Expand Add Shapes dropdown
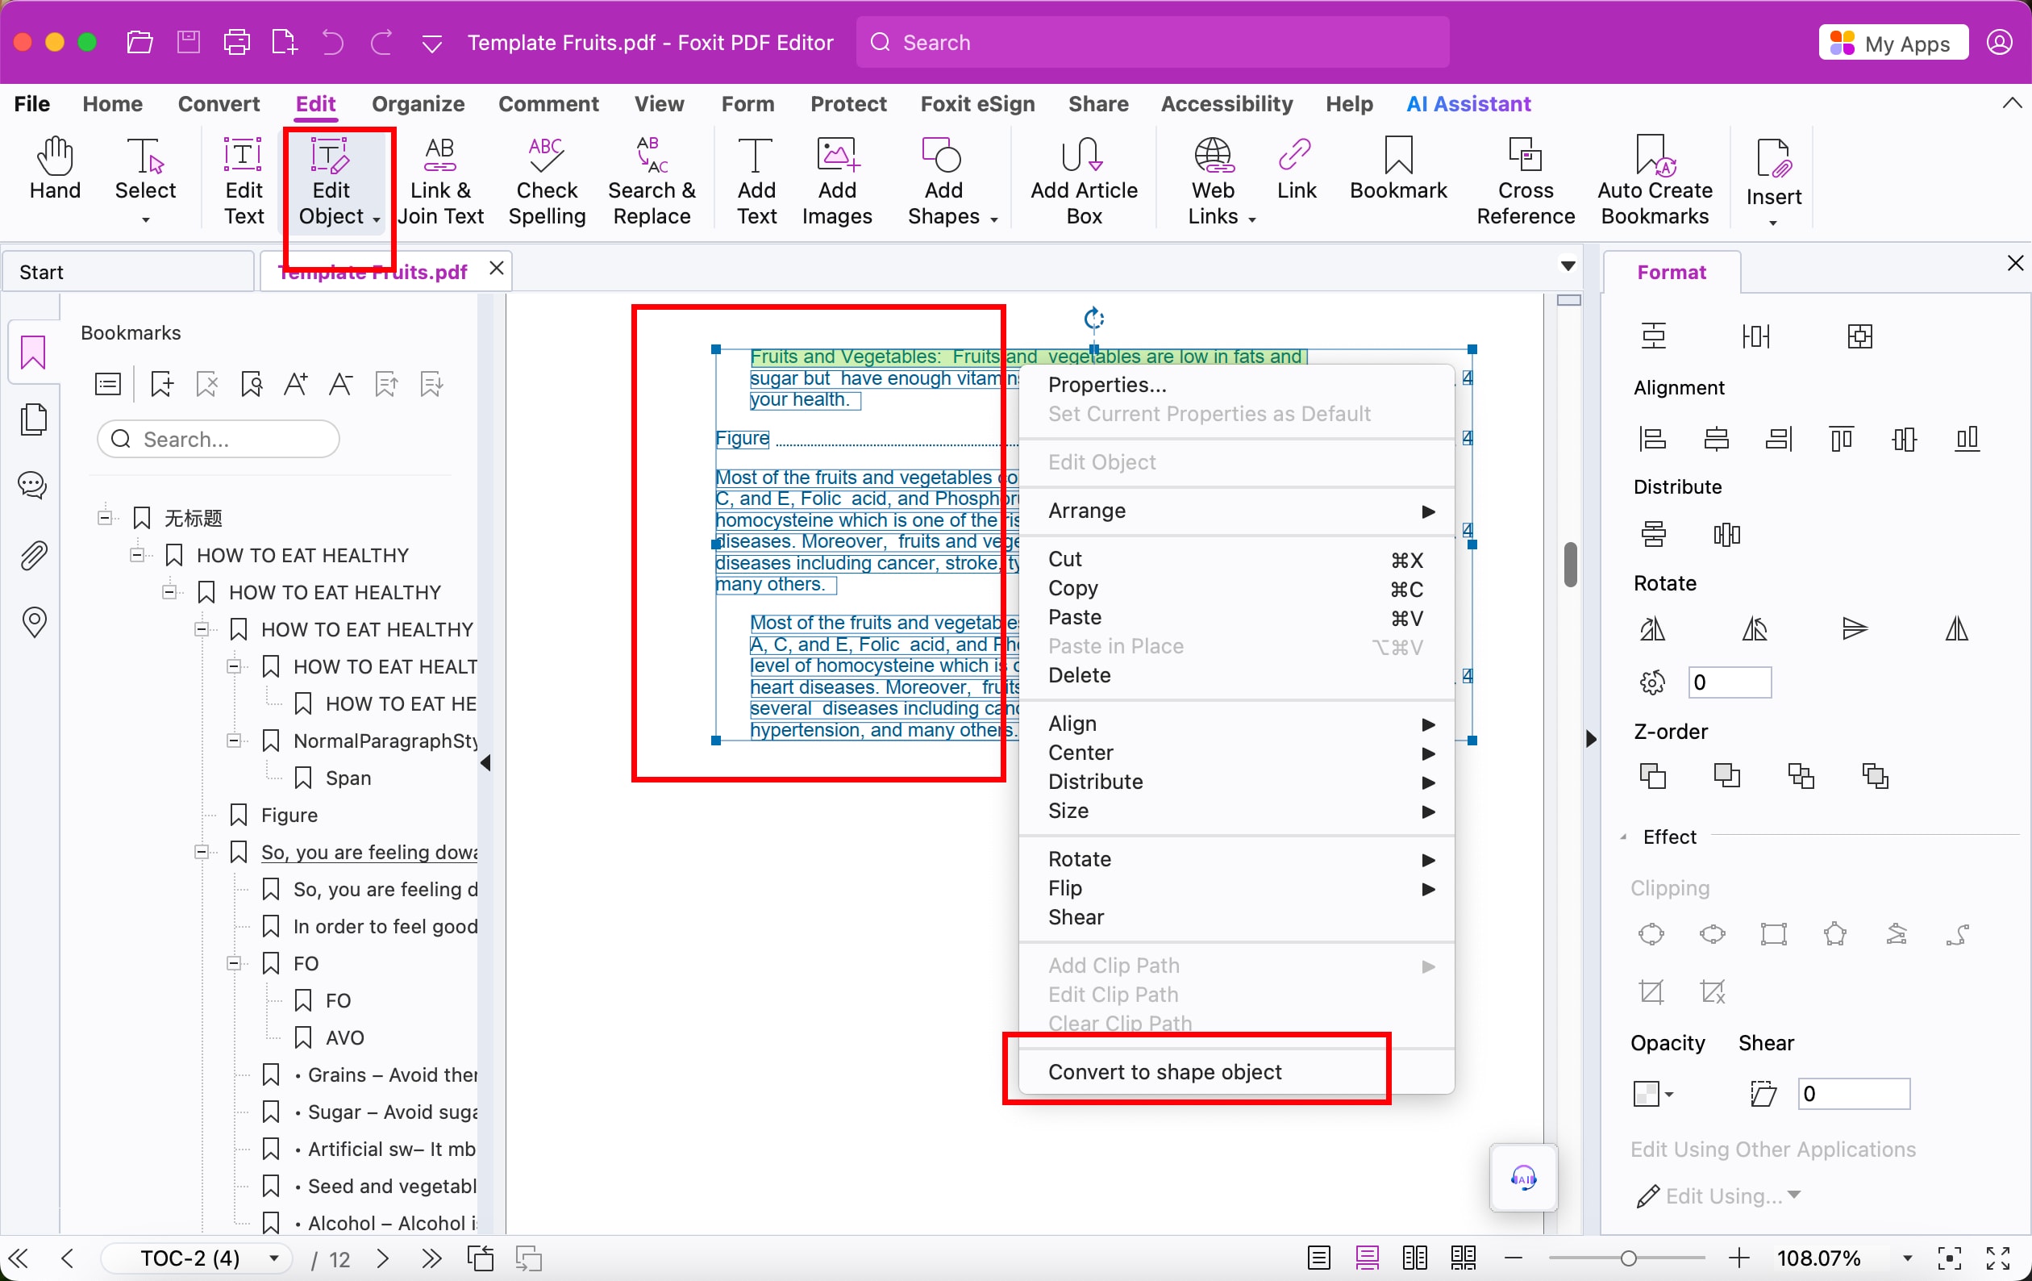Screen dimensions: 2032x1281 (x=994, y=219)
